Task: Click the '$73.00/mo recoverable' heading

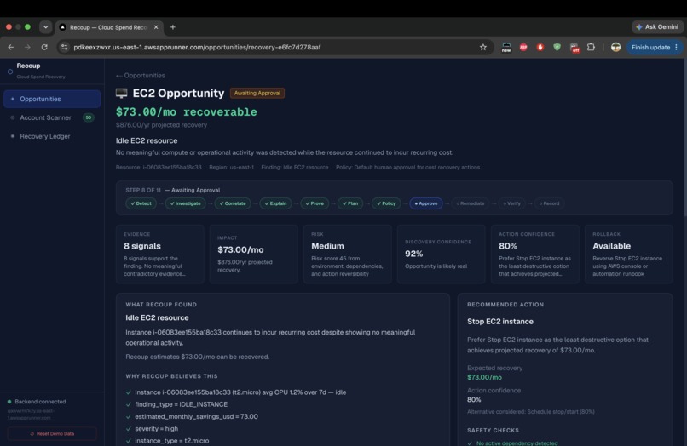Action: [186, 112]
